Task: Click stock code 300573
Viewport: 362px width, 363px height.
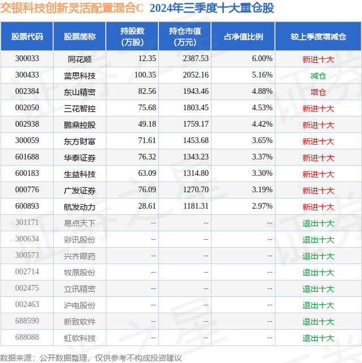Action: [x=27, y=256]
